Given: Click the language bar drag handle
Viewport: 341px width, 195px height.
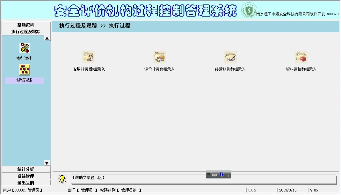Looking at the screenshot, I should (208, 174).
